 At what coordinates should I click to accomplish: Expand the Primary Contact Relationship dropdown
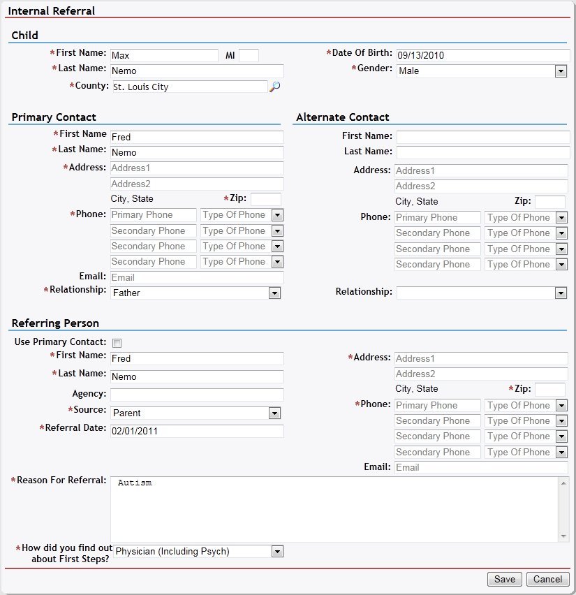pos(275,293)
